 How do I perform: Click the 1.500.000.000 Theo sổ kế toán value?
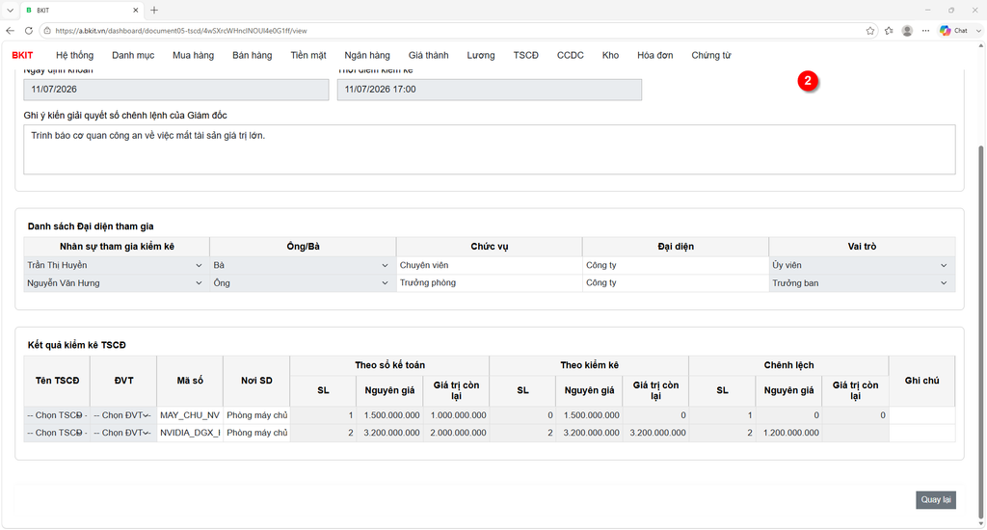pos(389,414)
